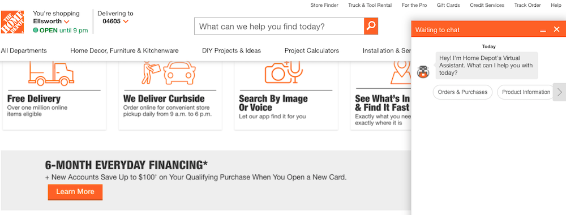This screenshot has width=566, height=215.
Task: Click the OPEN until 9 pm status
Action: pos(61,31)
